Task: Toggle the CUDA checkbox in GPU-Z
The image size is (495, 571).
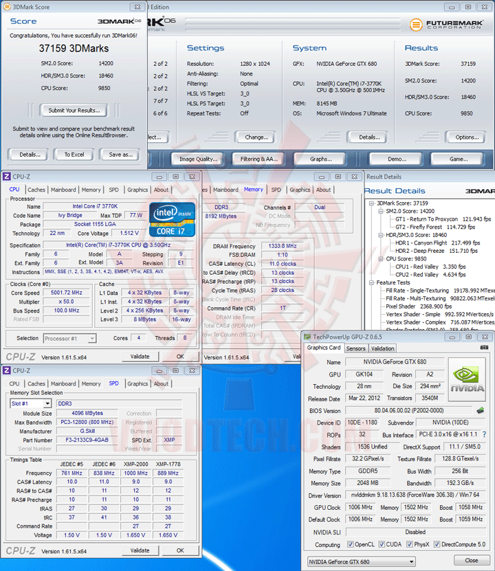Action: click(382, 544)
